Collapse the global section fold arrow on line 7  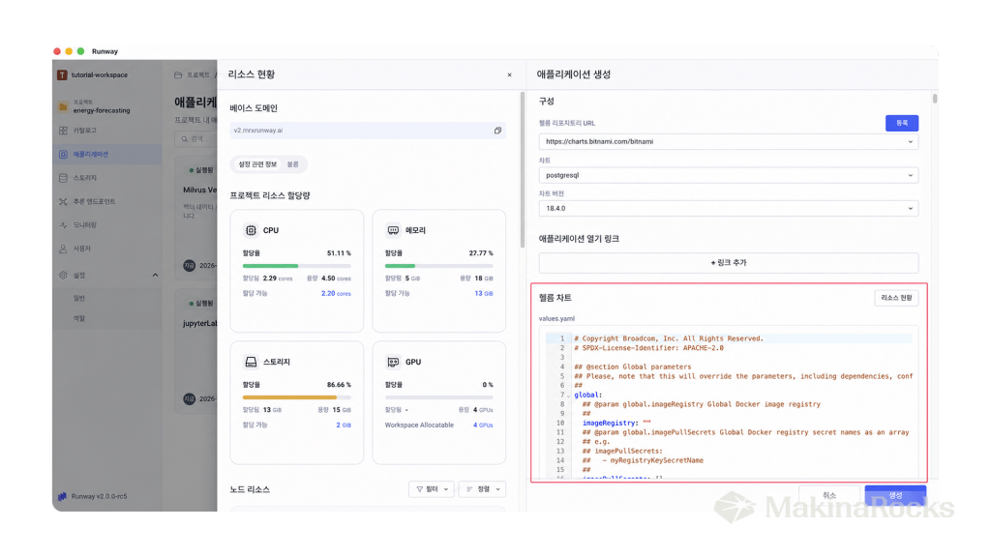(569, 396)
